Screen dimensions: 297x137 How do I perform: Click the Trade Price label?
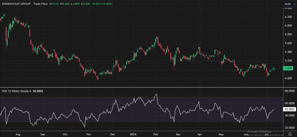tap(40, 4)
